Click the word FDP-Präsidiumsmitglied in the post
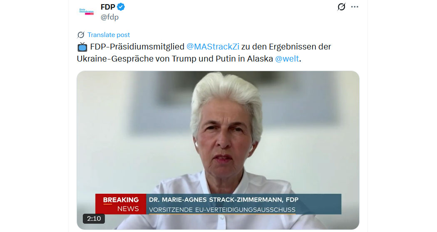The height and width of the screenshot is (232, 437). coord(137,47)
